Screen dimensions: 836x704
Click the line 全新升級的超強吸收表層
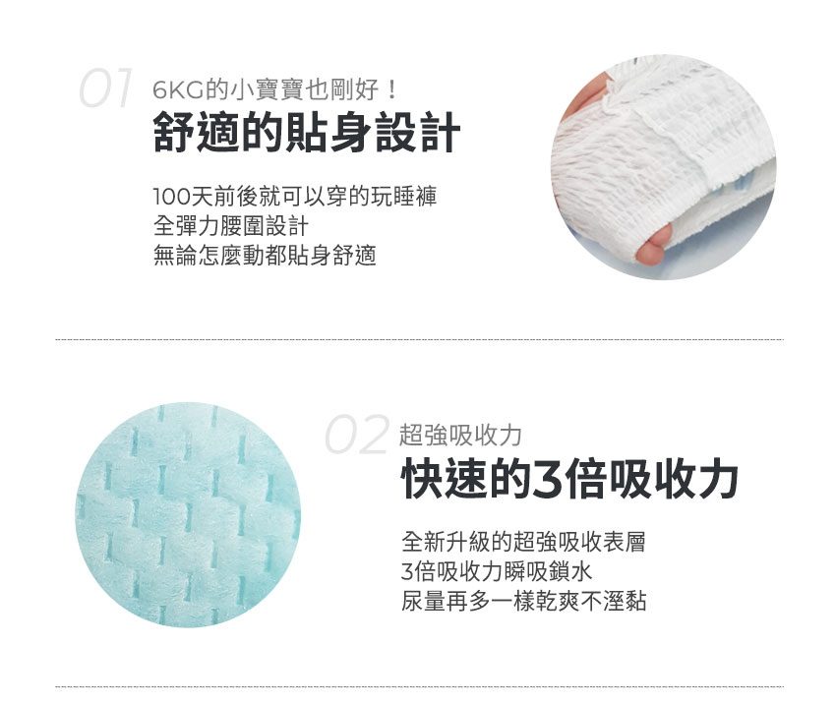[523, 542]
